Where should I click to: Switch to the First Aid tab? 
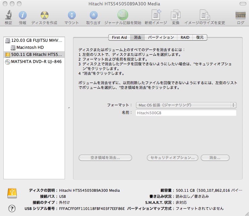[119, 37]
